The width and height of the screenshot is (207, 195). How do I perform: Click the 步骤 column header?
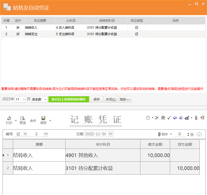coord(6,20)
